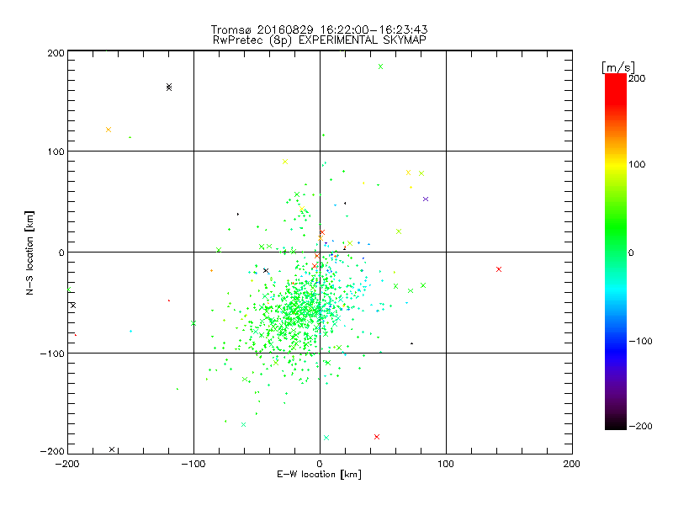The height and width of the screenshot is (505, 673).
Task: Click the N-S axis tick label '−100'
Action: (52, 353)
